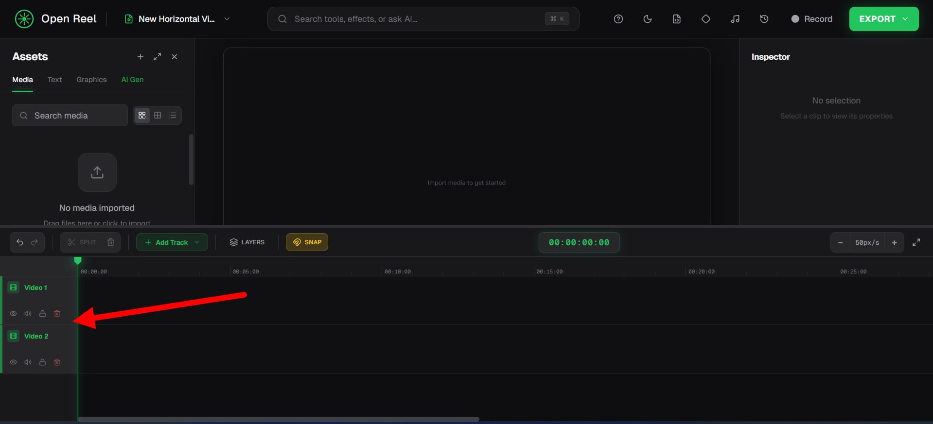Expand the New Horizontal Video project dropdown
Image resolution: width=933 pixels, height=424 pixels.
click(227, 19)
